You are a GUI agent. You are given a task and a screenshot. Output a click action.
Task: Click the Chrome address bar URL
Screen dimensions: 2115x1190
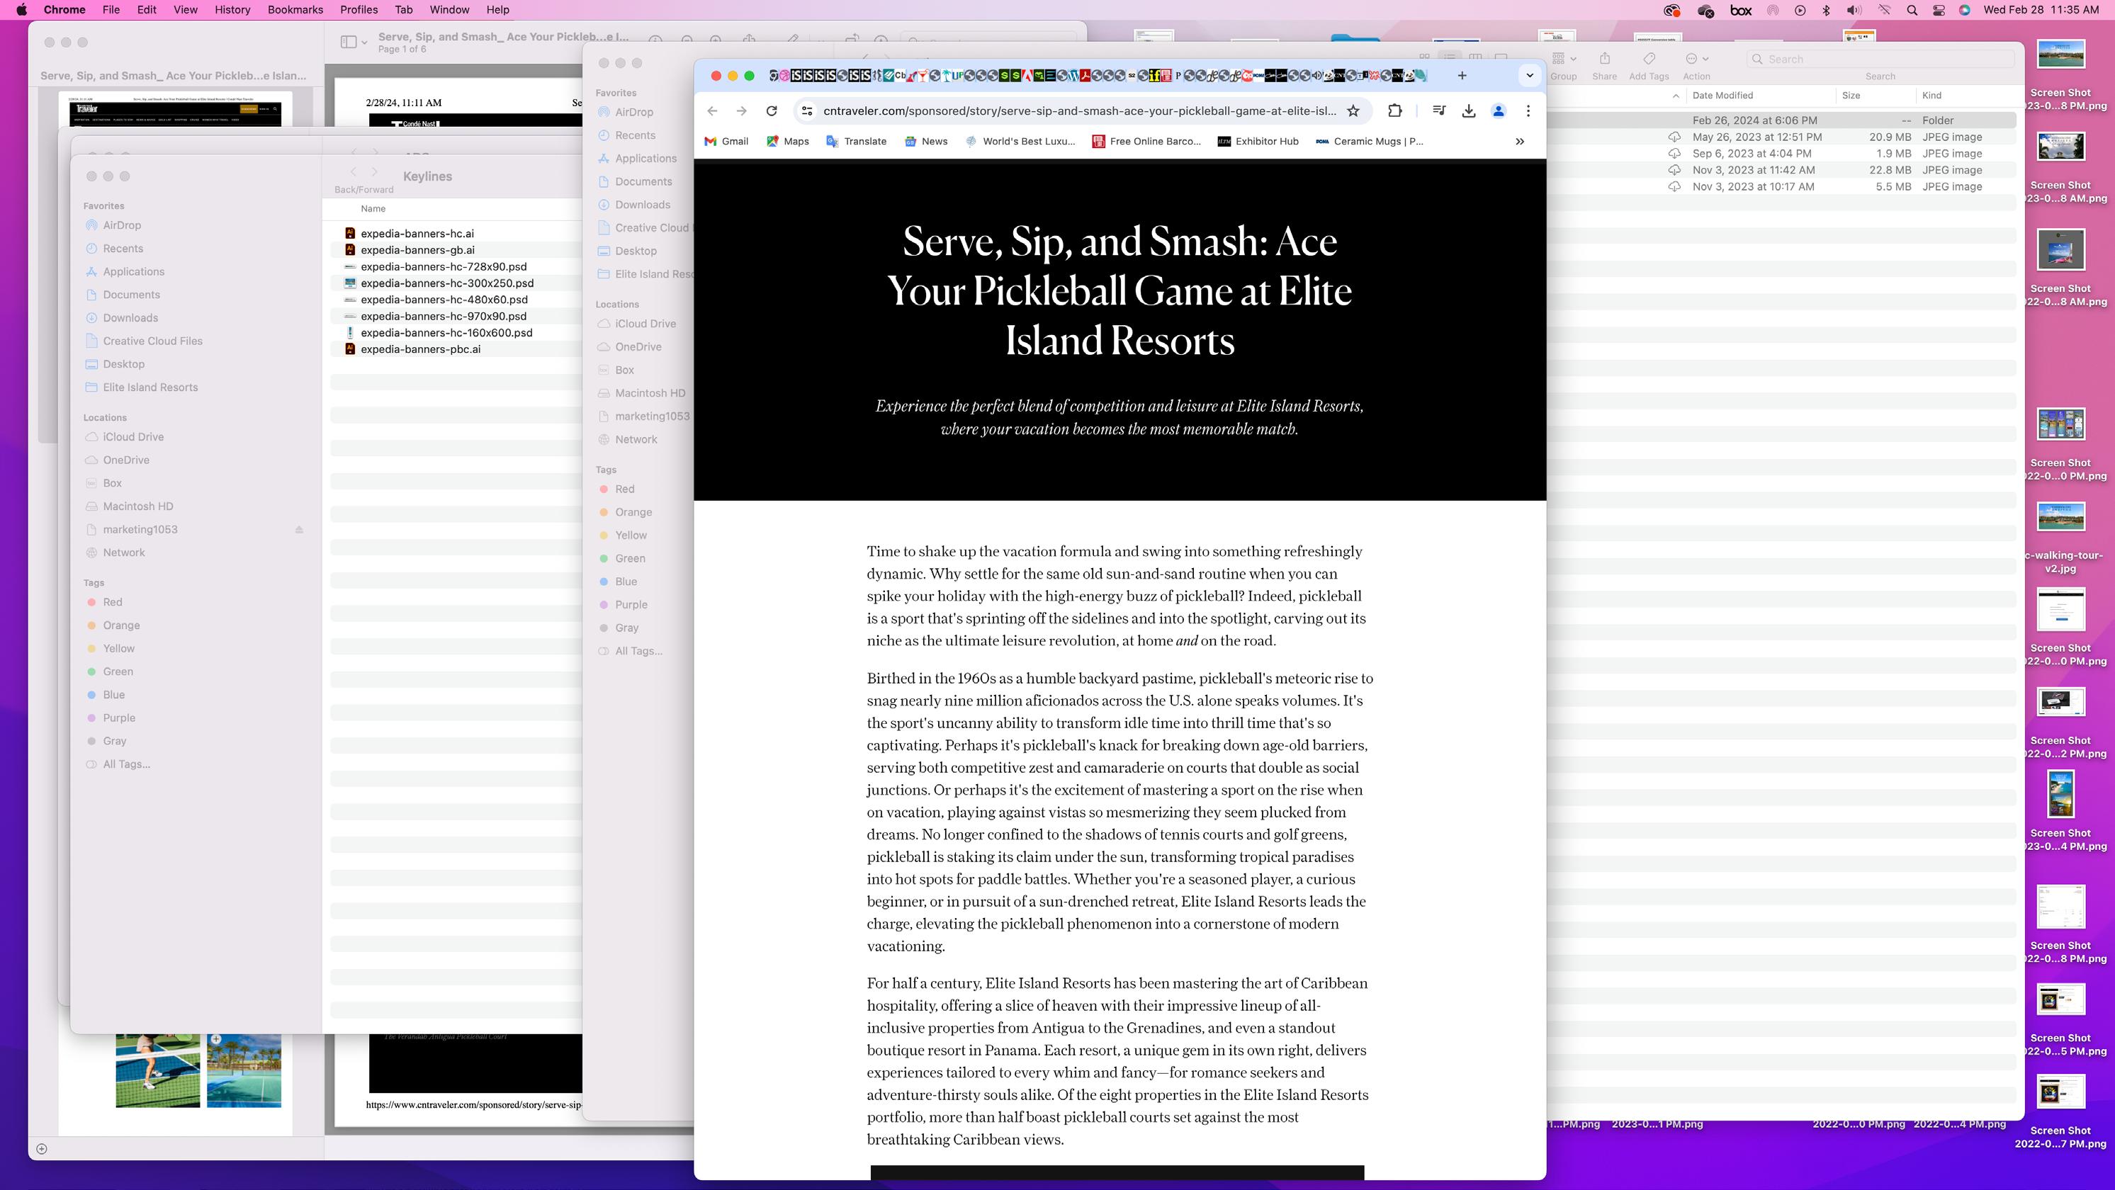click(x=1079, y=110)
